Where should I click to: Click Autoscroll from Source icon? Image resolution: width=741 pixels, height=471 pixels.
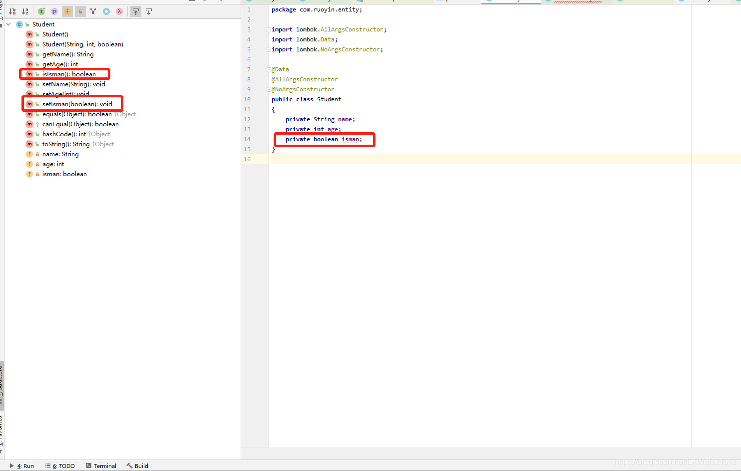tap(149, 11)
